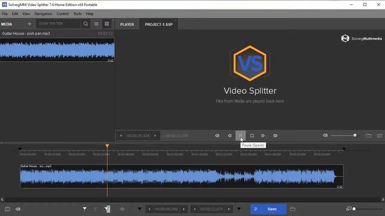Open the File menu

5,14
